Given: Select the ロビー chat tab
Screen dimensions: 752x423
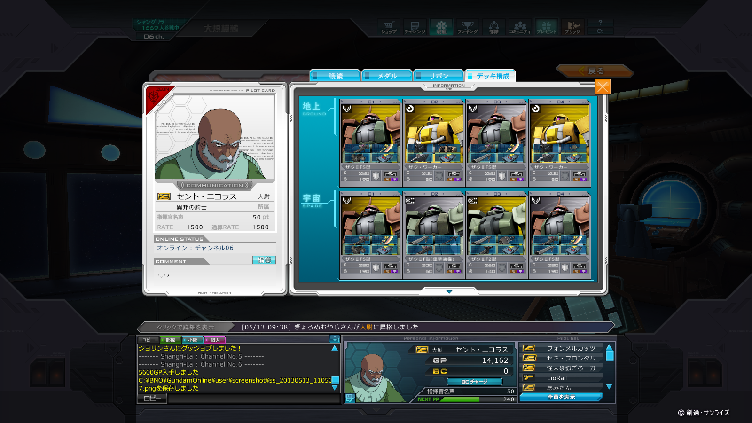Looking at the screenshot, I should point(149,340).
